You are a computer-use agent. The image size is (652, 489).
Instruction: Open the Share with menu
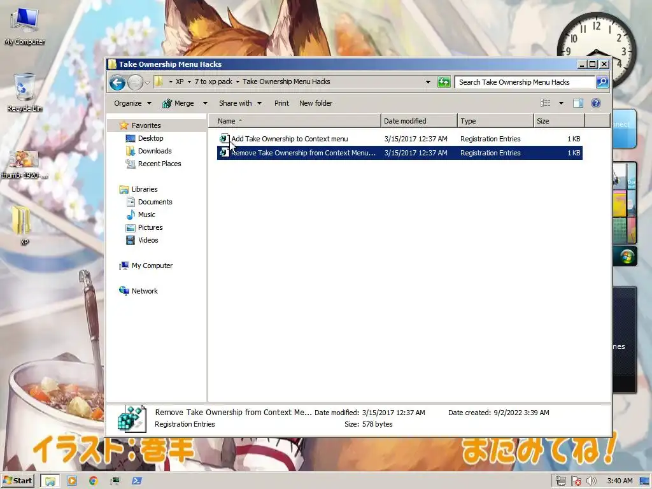point(240,103)
